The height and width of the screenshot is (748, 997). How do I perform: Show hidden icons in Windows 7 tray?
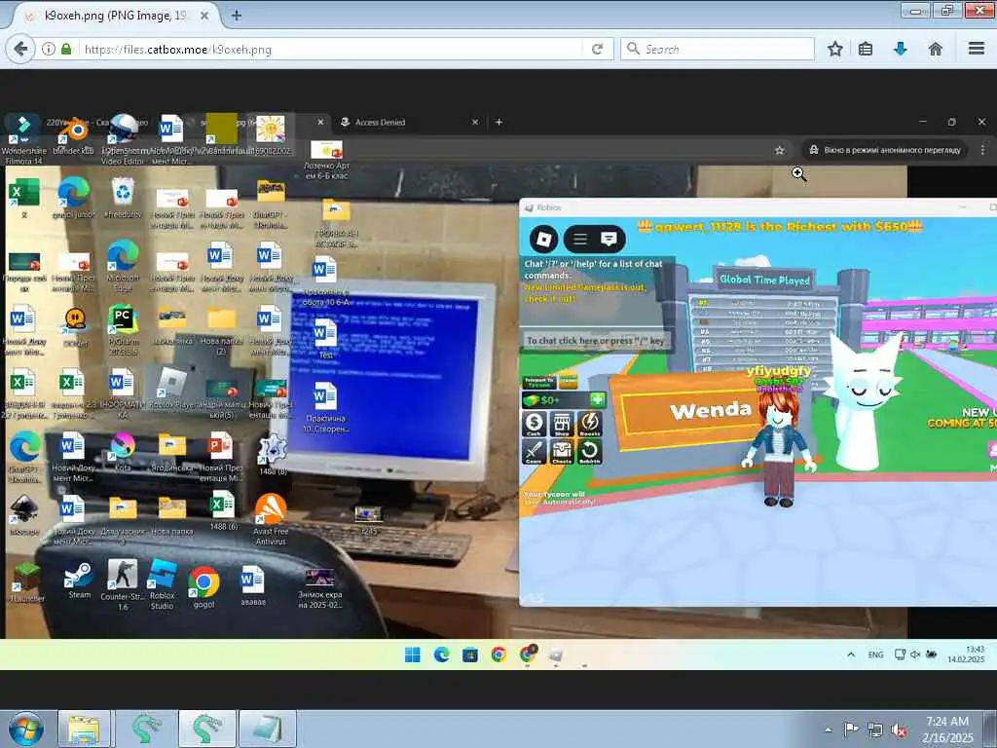coord(828,729)
